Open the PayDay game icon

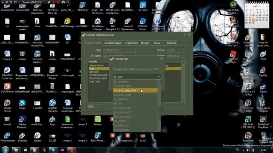click(263, 72)
